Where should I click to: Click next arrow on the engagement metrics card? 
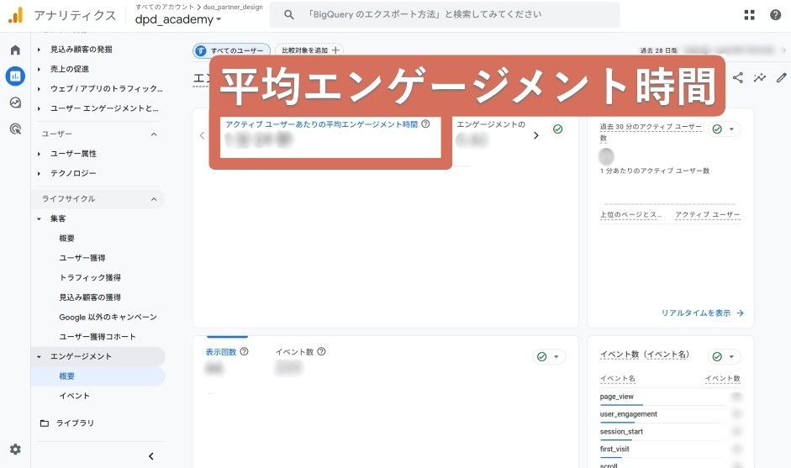(x=536, y=135)
